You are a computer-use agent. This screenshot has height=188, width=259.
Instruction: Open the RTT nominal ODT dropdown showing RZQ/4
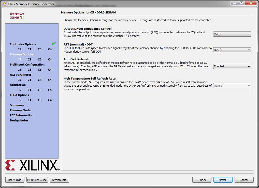[232, 50]
